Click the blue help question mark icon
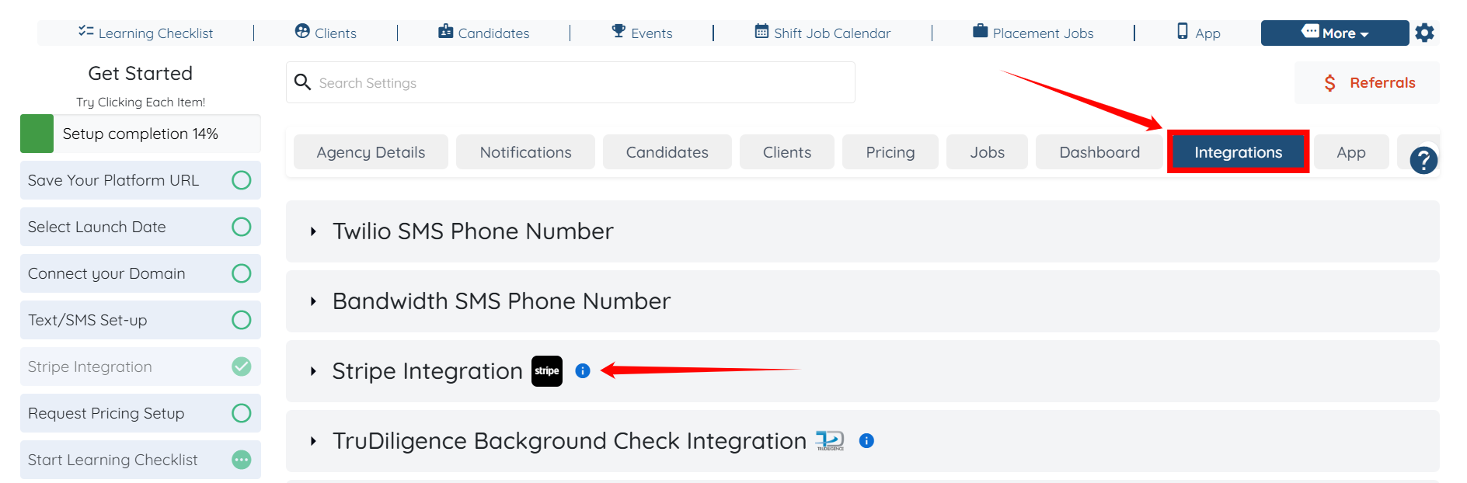The height and width of the screenshot is (483, 1467). 1423,160
